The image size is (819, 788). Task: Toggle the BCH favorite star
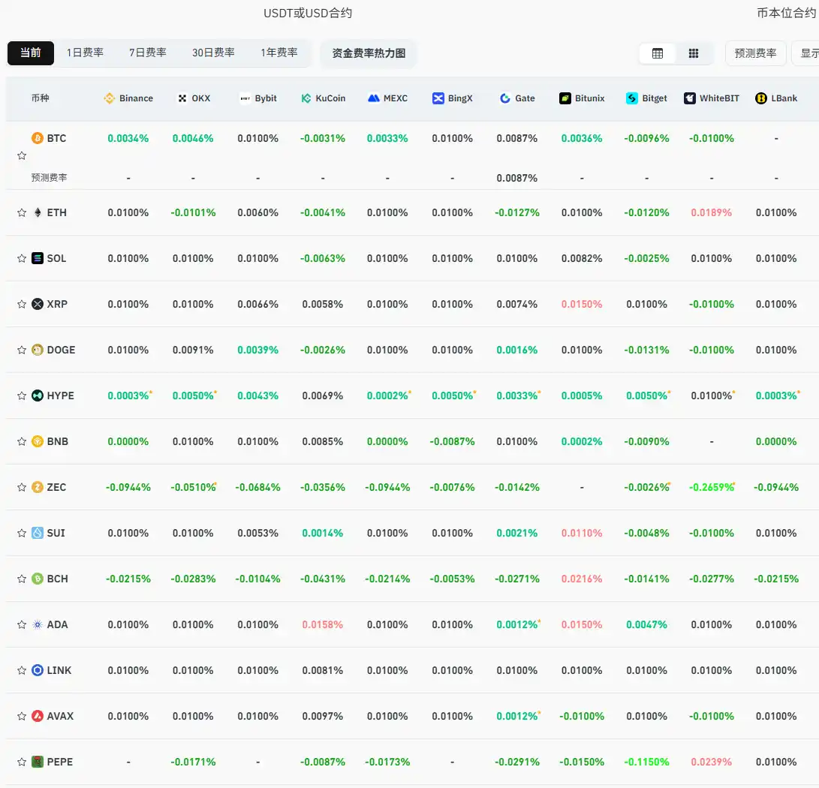coord(22,579)
